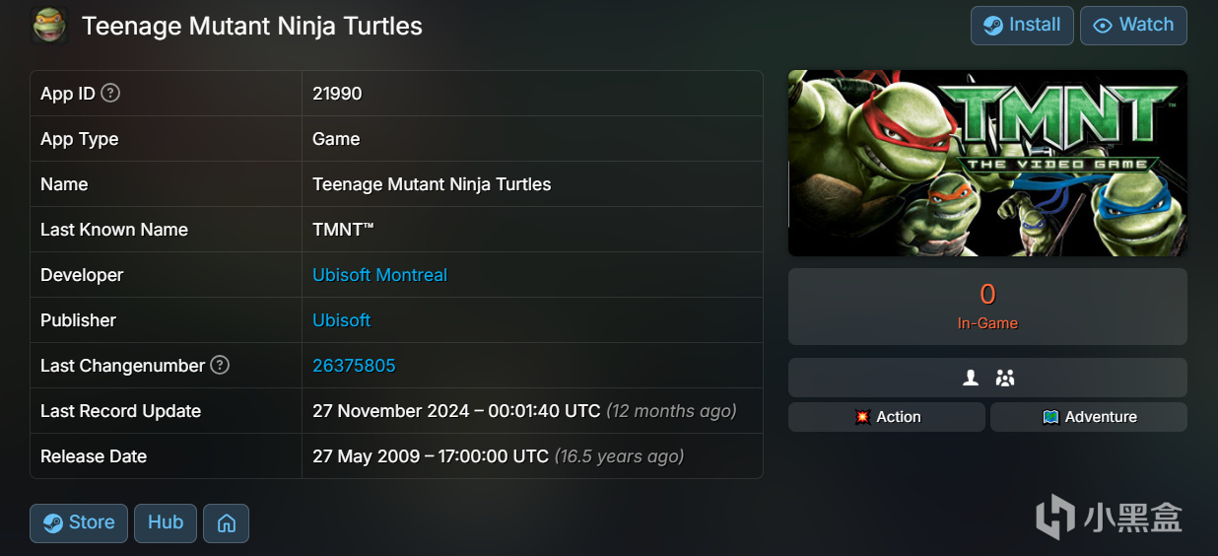Open the Ubisoft publisher link
Image resolution: width=1218 pixels, height=556 pixels.
[341, 320]
